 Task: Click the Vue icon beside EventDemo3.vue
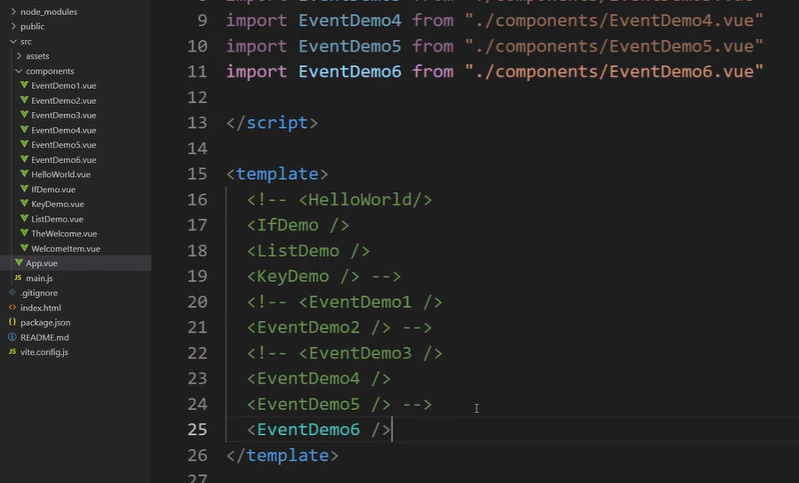[24, 115]
